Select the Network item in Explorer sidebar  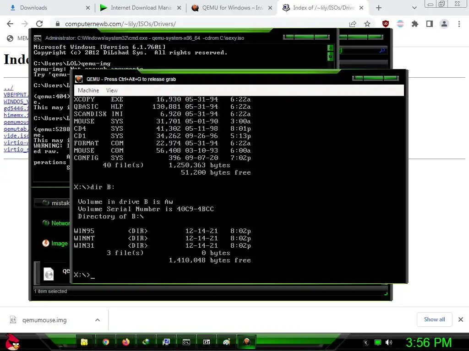pyautogui.click(x=57, y=223)
